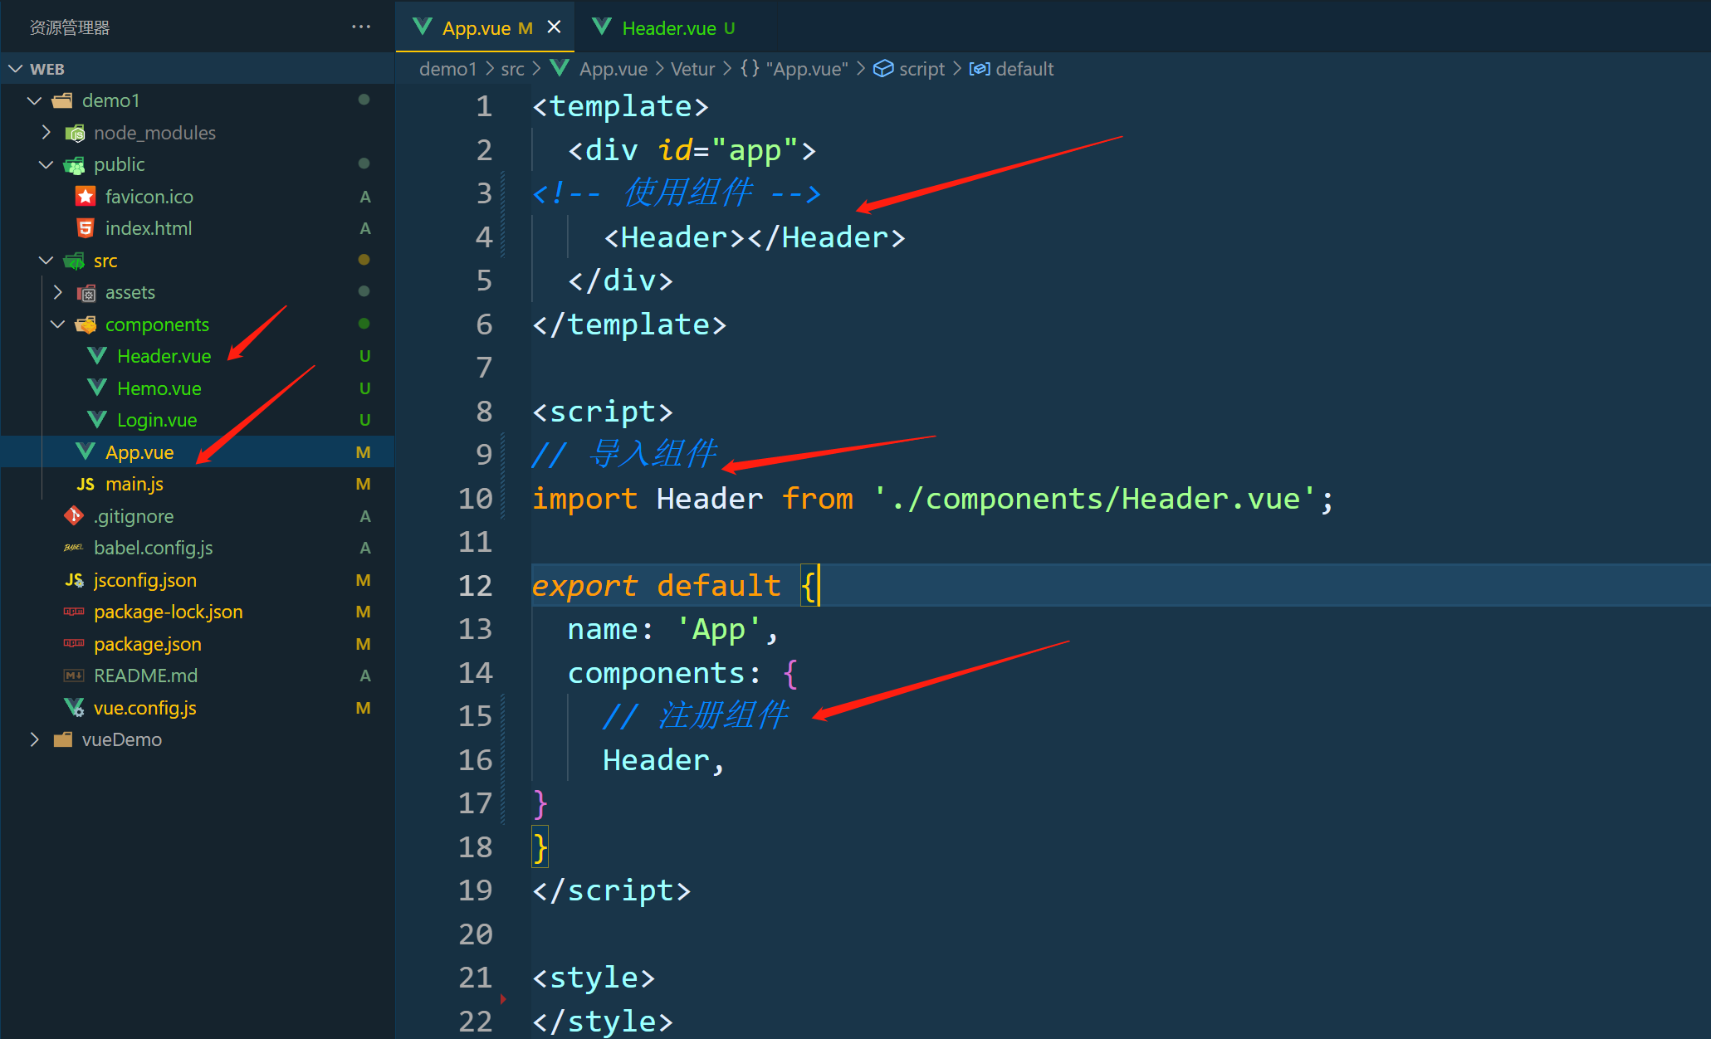Click the index.html HTML5 icon
The height and width of the screenshot is (1039, 1711).
86,228
